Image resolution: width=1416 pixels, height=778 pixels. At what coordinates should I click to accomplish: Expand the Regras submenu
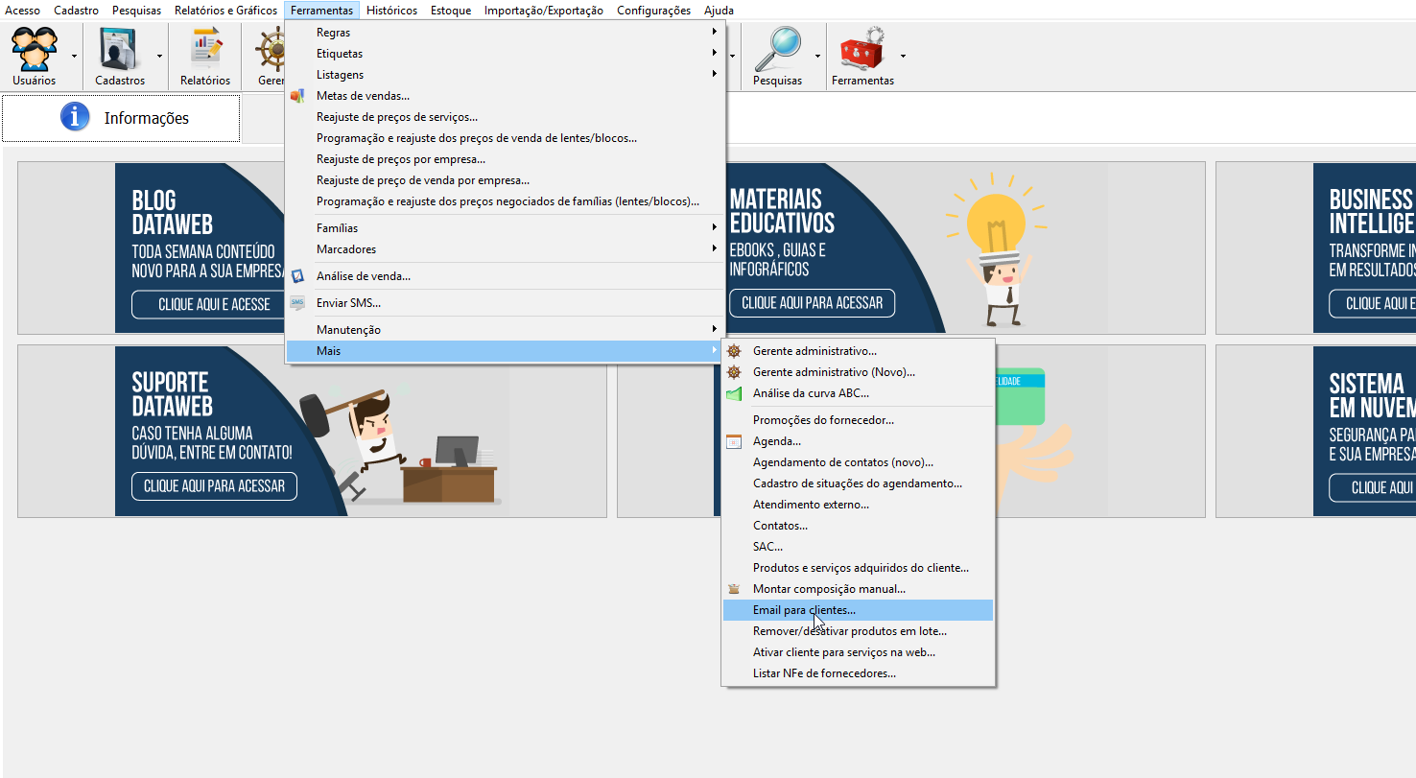pos(506,33)
